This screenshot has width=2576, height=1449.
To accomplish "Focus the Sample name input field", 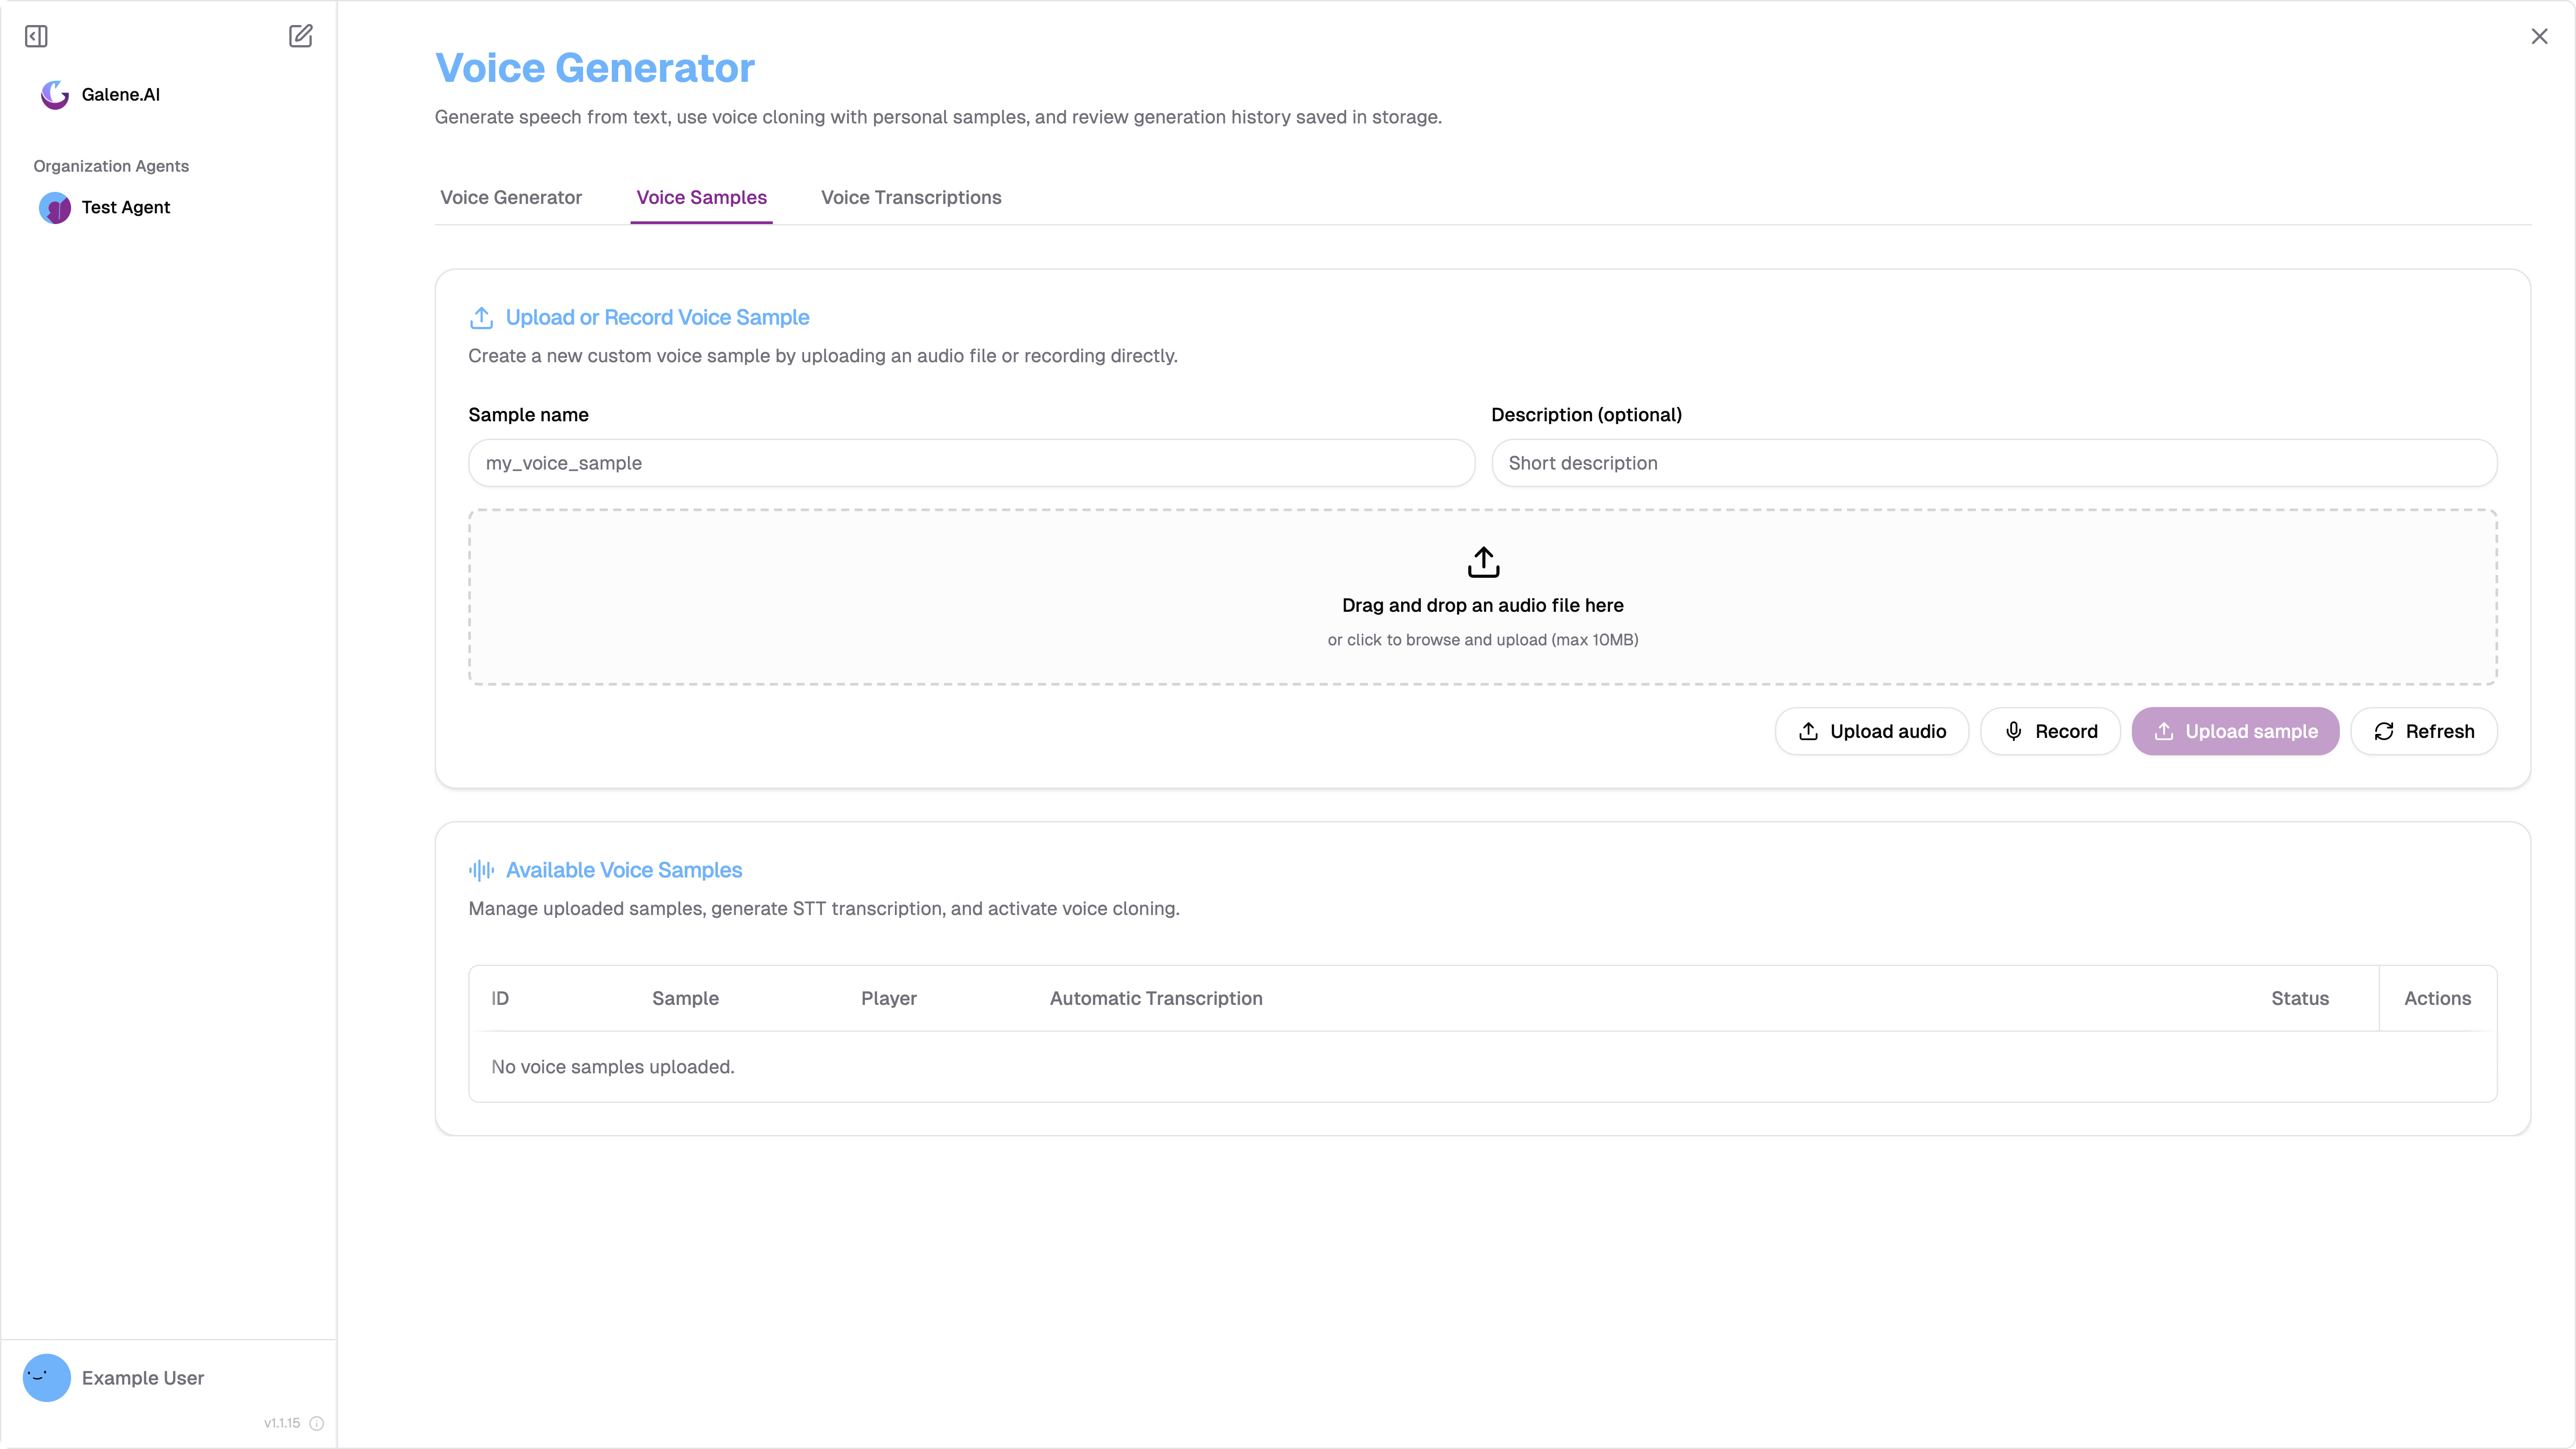I will click(971, 463).
